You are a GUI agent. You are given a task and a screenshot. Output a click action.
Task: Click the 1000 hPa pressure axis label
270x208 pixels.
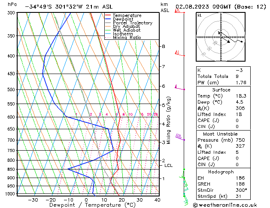(x=11, y=194)
